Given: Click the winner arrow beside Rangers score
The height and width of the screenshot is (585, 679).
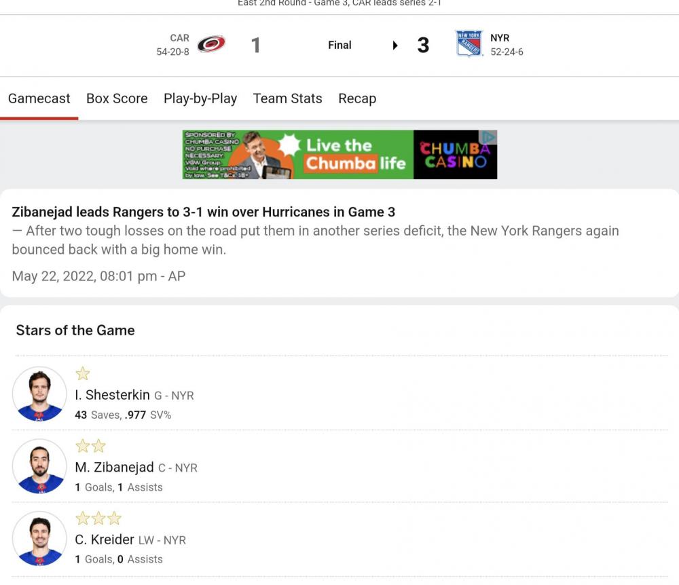Looking at the screenshot, I should coord(395,45).
